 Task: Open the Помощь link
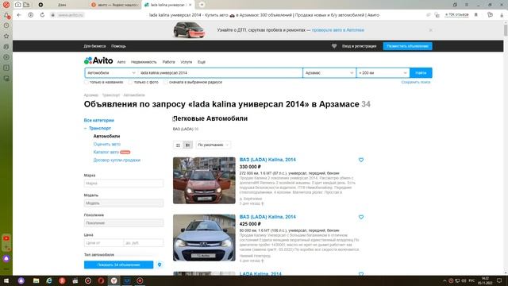pyautogui.click(x=118, y=46)
